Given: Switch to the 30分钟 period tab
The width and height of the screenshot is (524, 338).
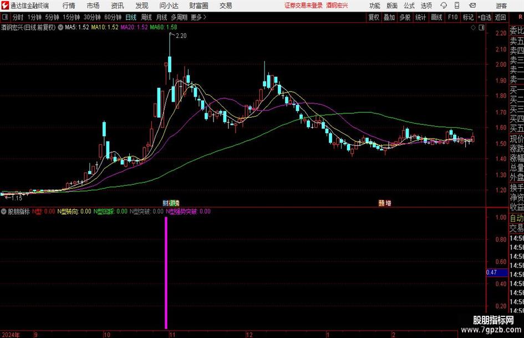Looking at the screenshot, I should pos(92,17).
